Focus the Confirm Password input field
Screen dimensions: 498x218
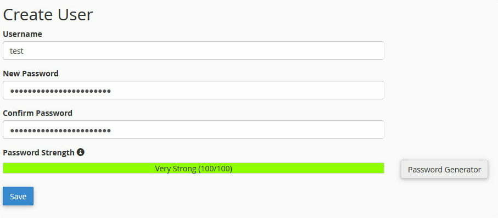point(193,130)
